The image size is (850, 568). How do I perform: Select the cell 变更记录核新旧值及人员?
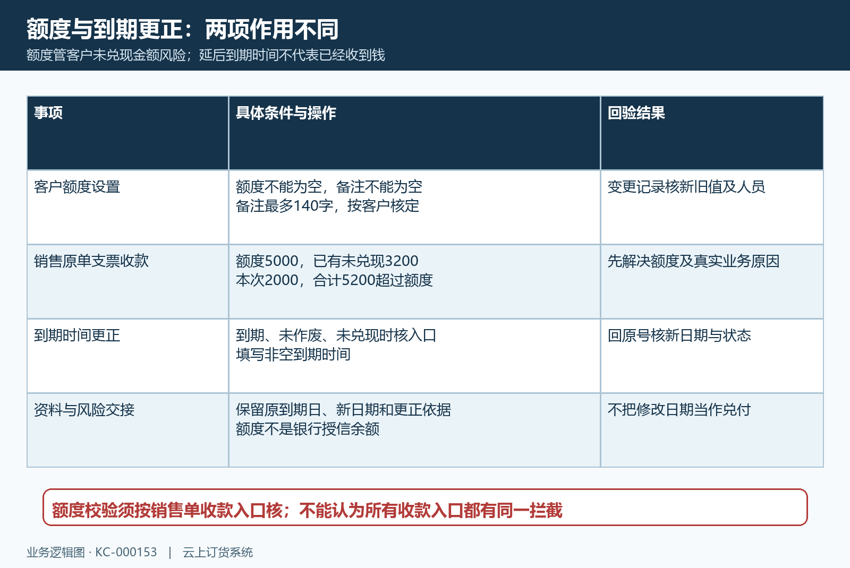pos(712,208)
